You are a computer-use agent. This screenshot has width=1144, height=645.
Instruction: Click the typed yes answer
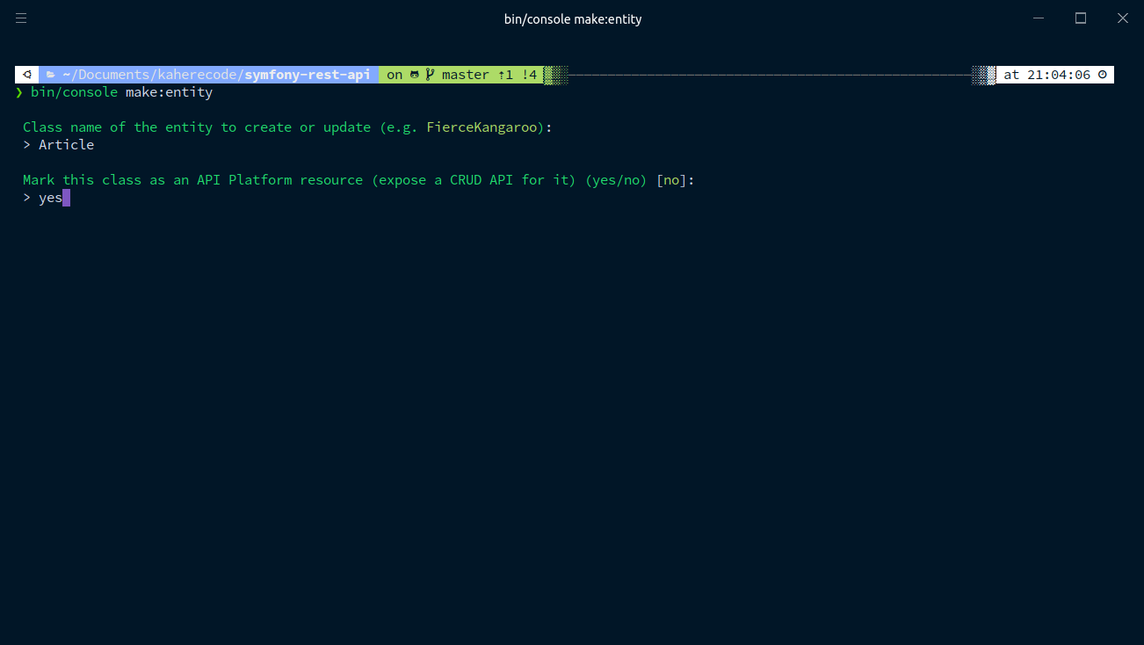(50, 198)
